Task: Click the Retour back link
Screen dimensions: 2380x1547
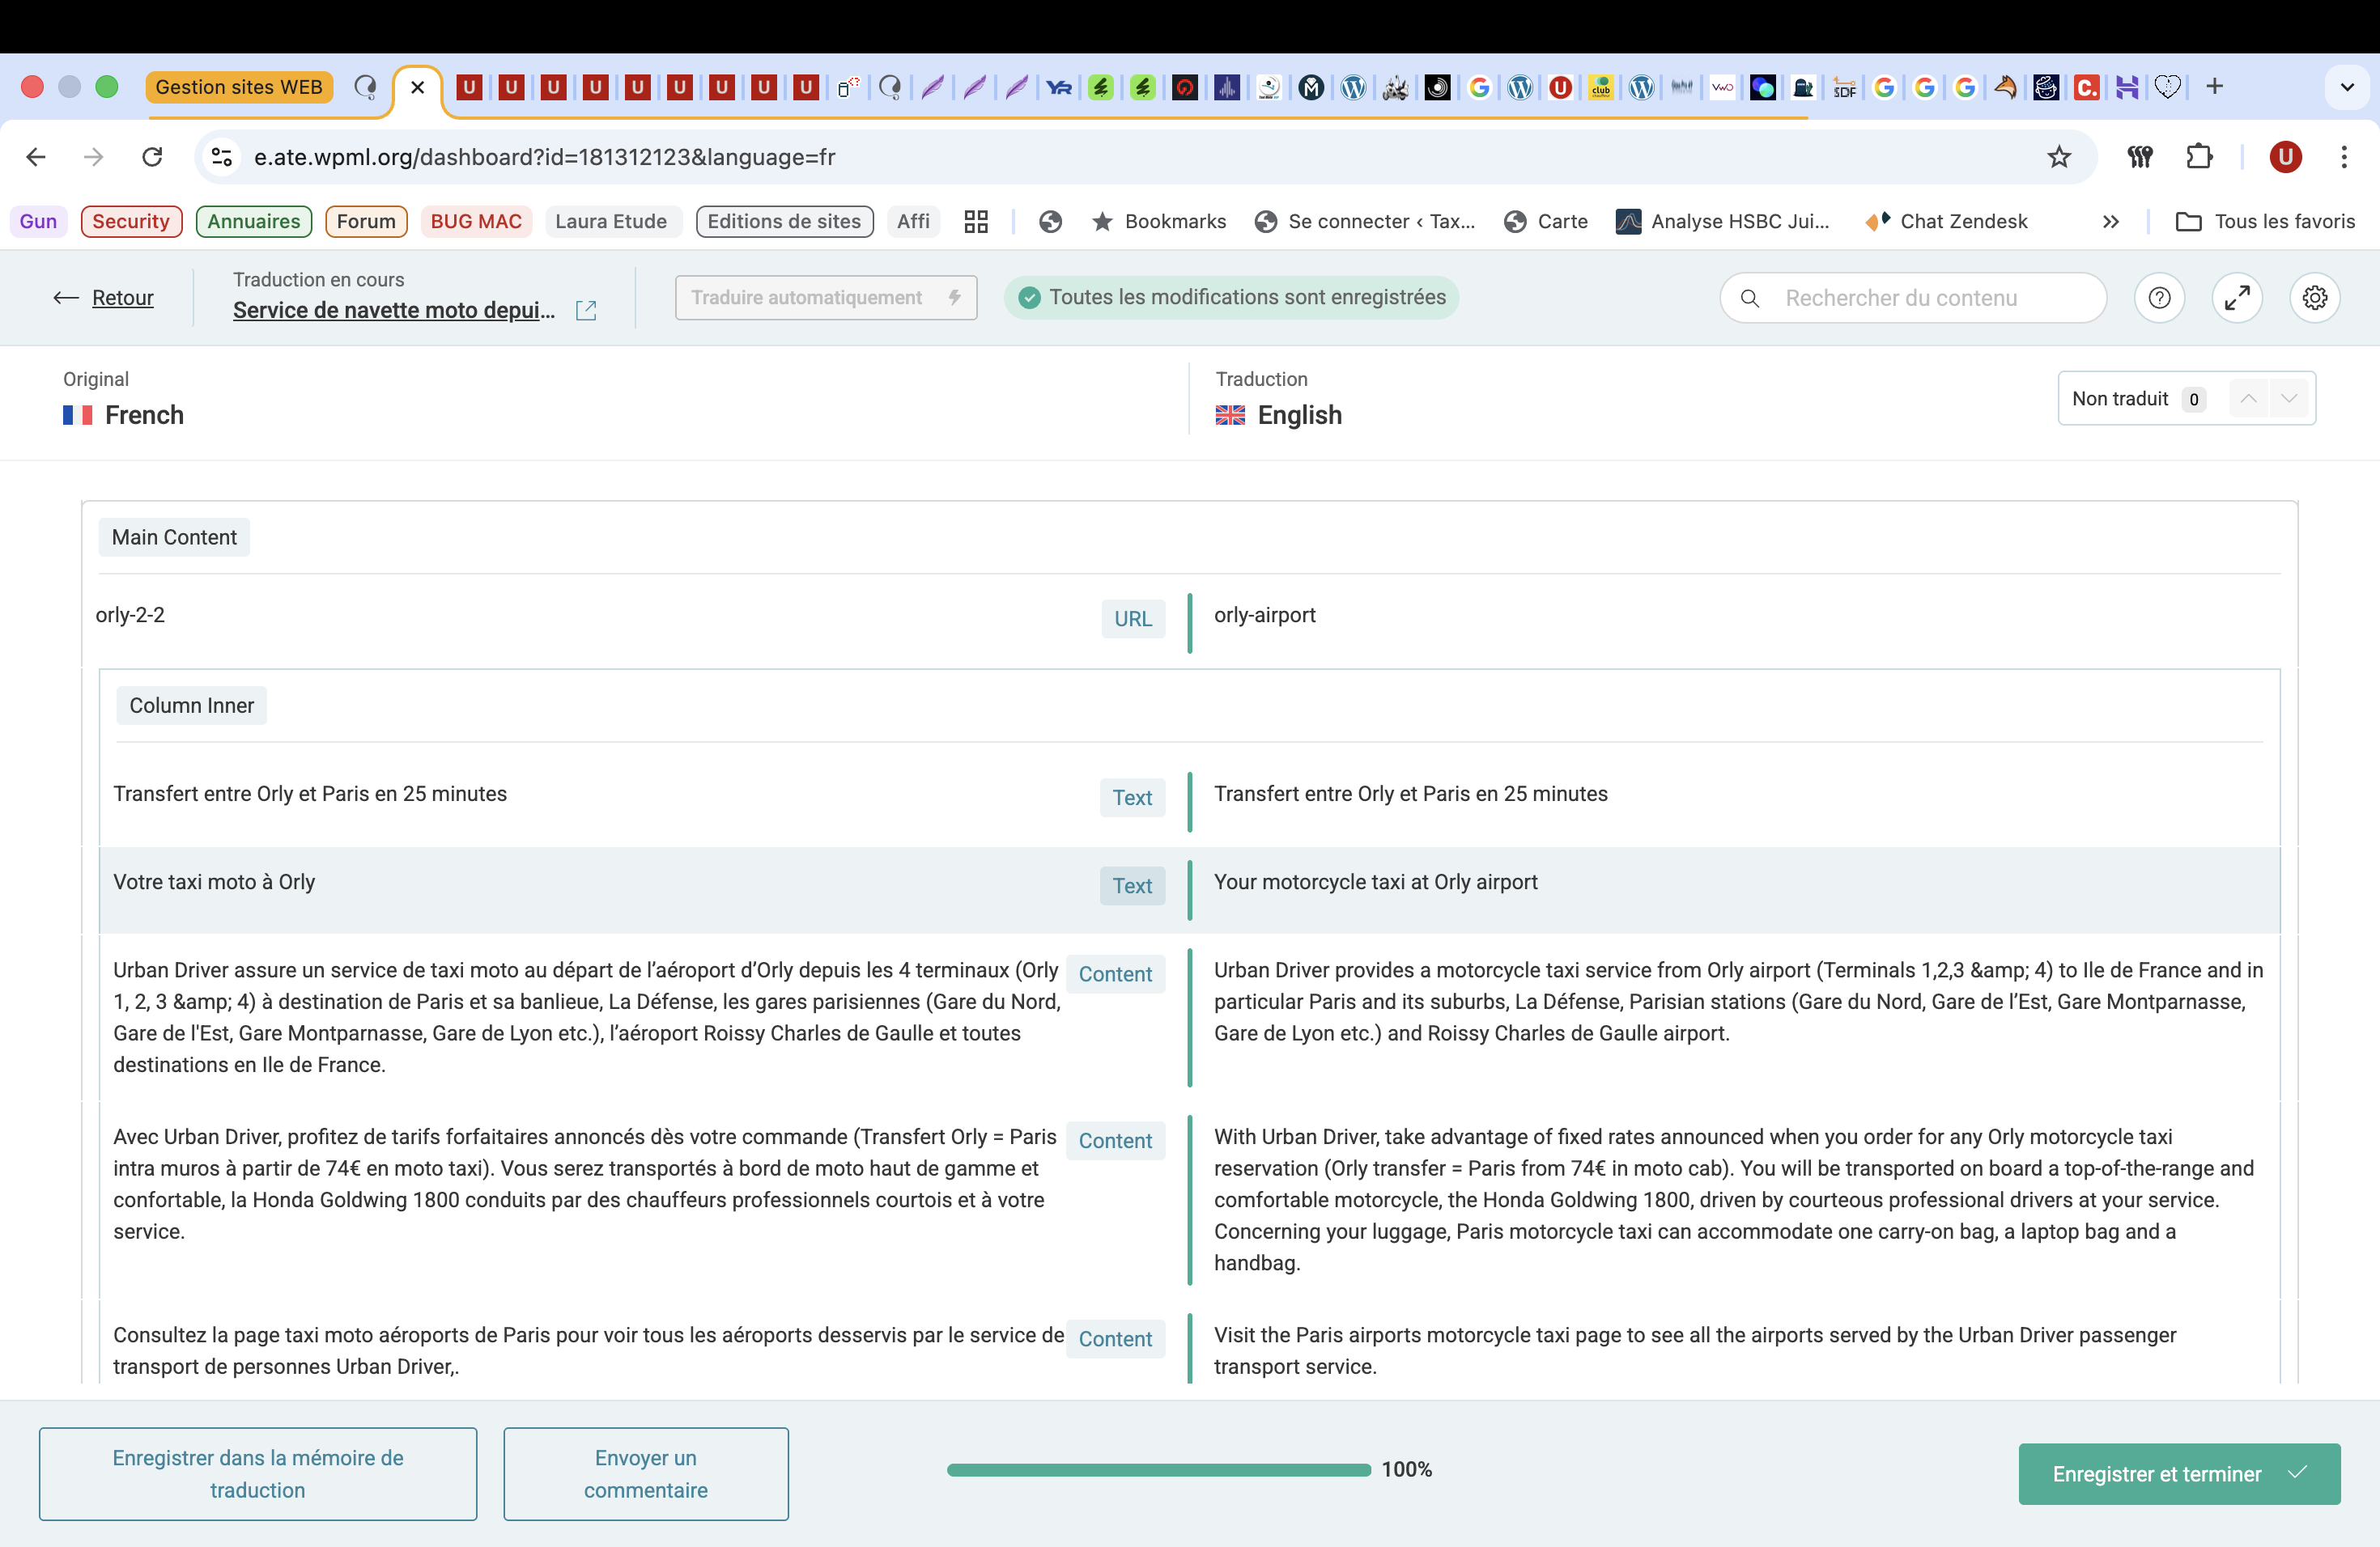Action: (x=122, y=298)
